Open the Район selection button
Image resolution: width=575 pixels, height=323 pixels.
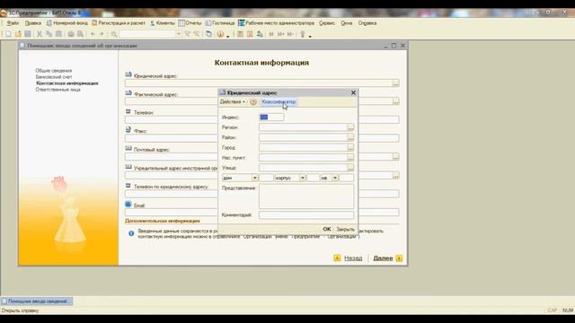[350, 137]
